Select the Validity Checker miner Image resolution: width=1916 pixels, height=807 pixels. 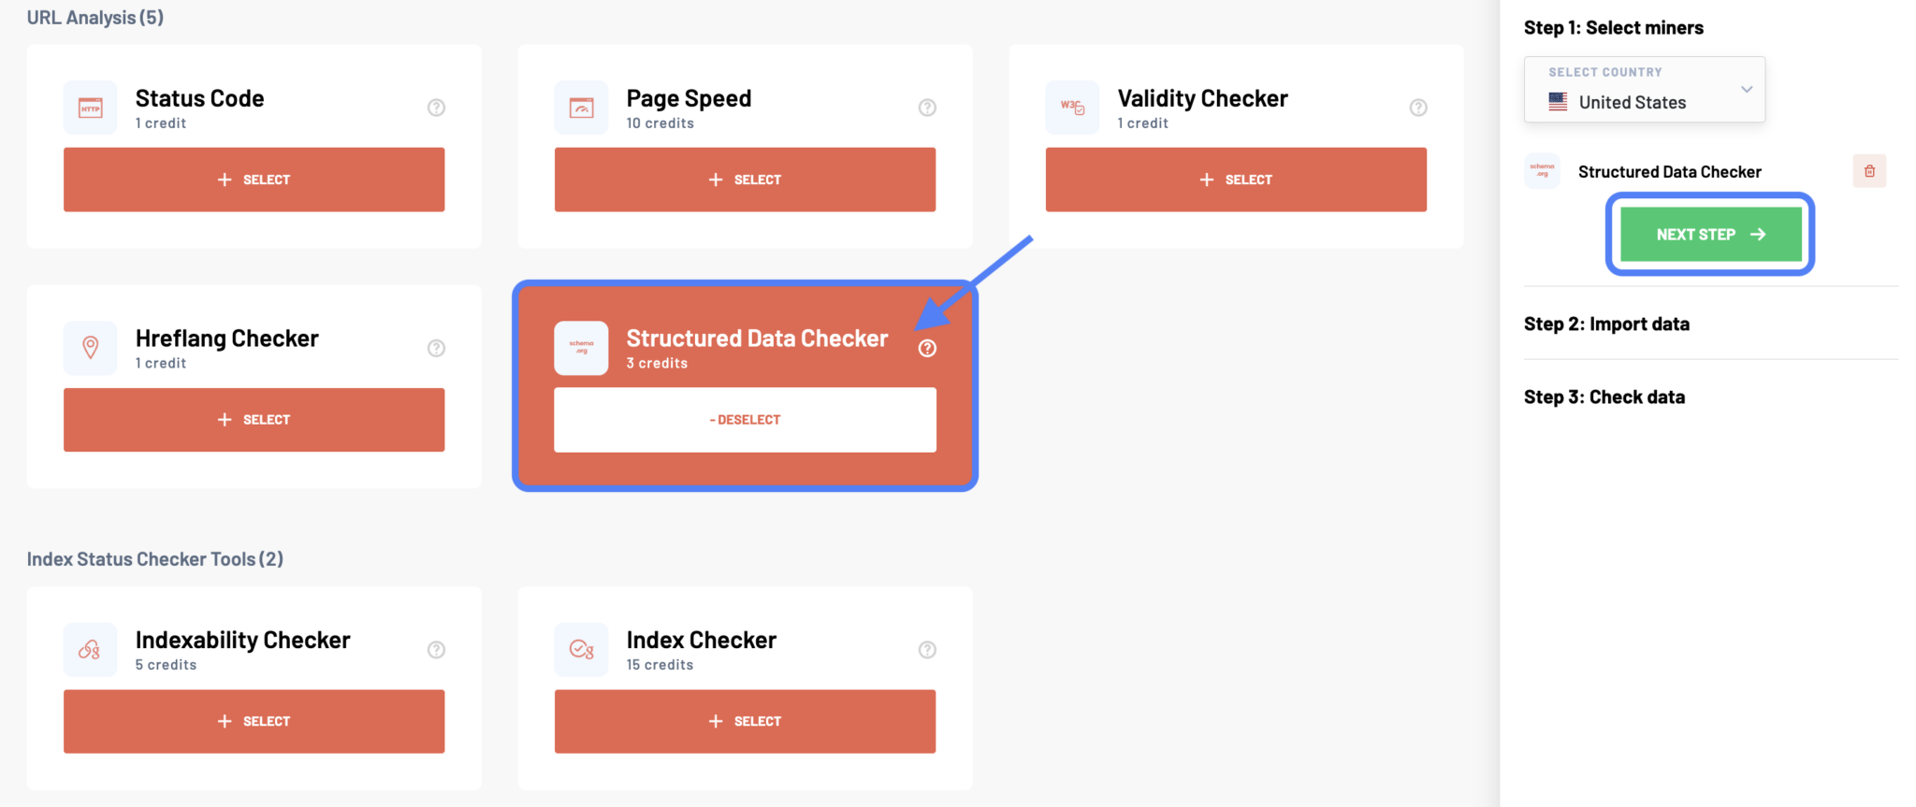(1235, 179)
